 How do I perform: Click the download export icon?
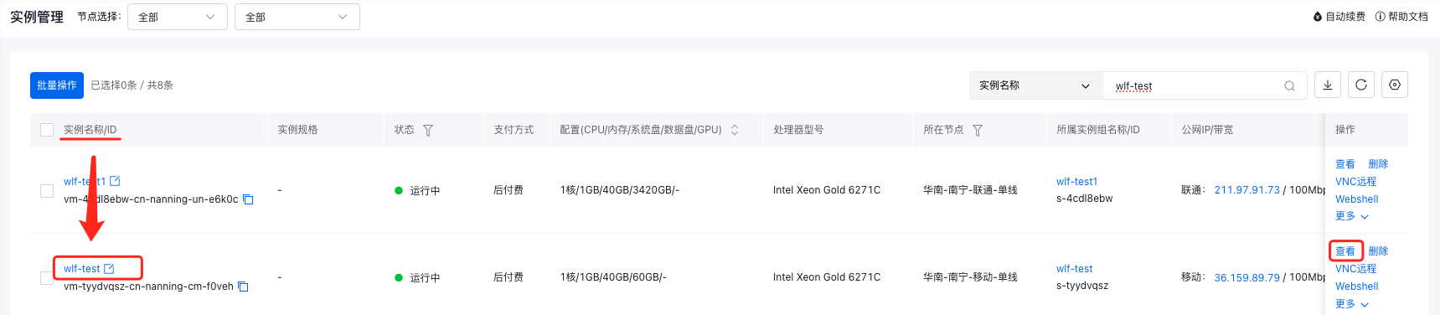pos(1328,85)
